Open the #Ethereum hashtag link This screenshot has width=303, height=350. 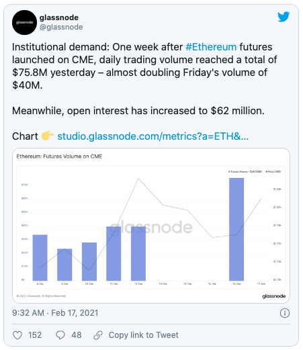coord(211,47)
